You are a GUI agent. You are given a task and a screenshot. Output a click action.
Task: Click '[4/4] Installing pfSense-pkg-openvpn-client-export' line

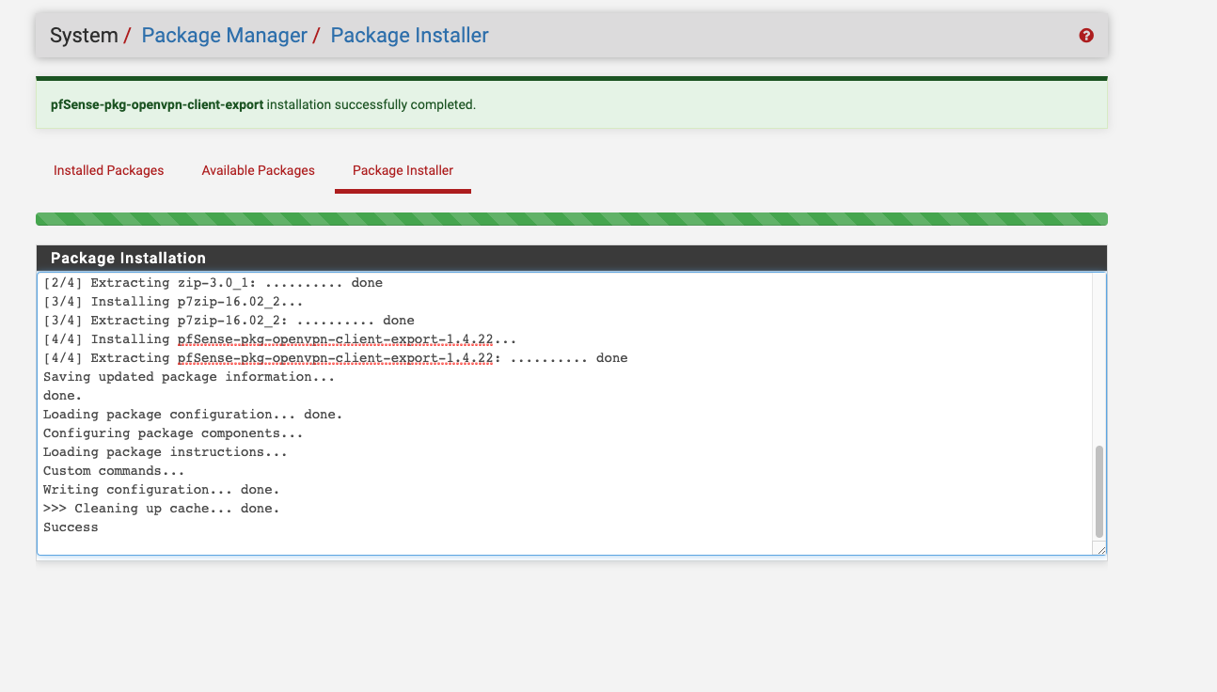point(279,339)
